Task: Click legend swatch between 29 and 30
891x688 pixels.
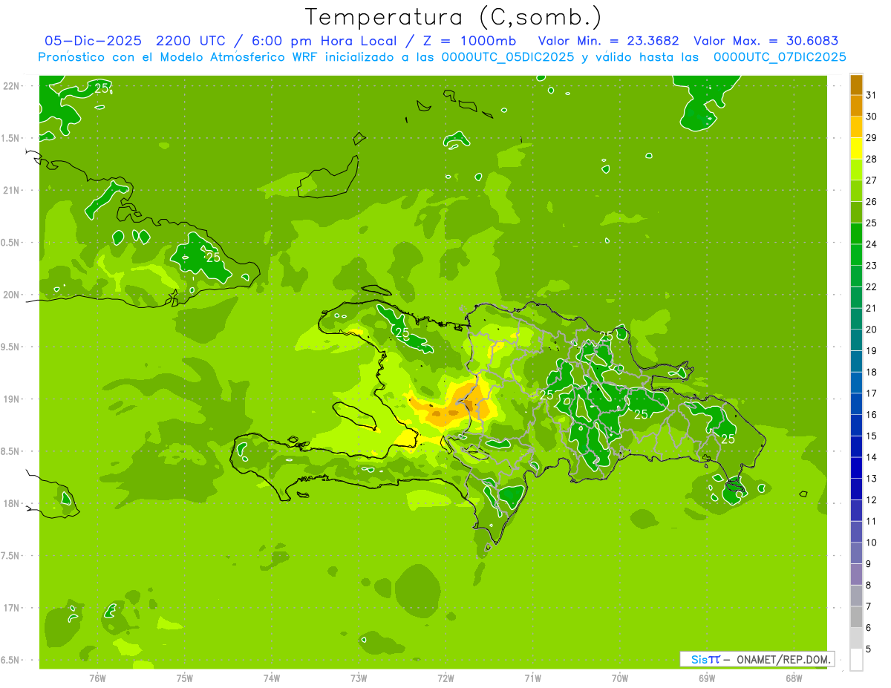Action: (x=856, y=128)
